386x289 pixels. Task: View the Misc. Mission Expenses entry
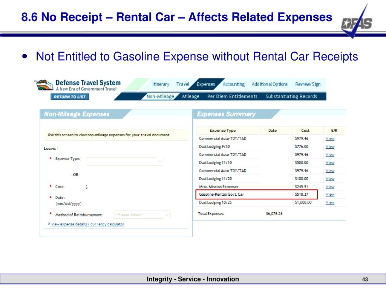point(330,187)
